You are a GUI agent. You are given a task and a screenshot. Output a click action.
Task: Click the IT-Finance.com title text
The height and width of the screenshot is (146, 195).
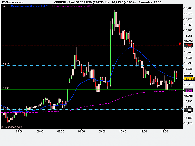click(x=13, y=2)
